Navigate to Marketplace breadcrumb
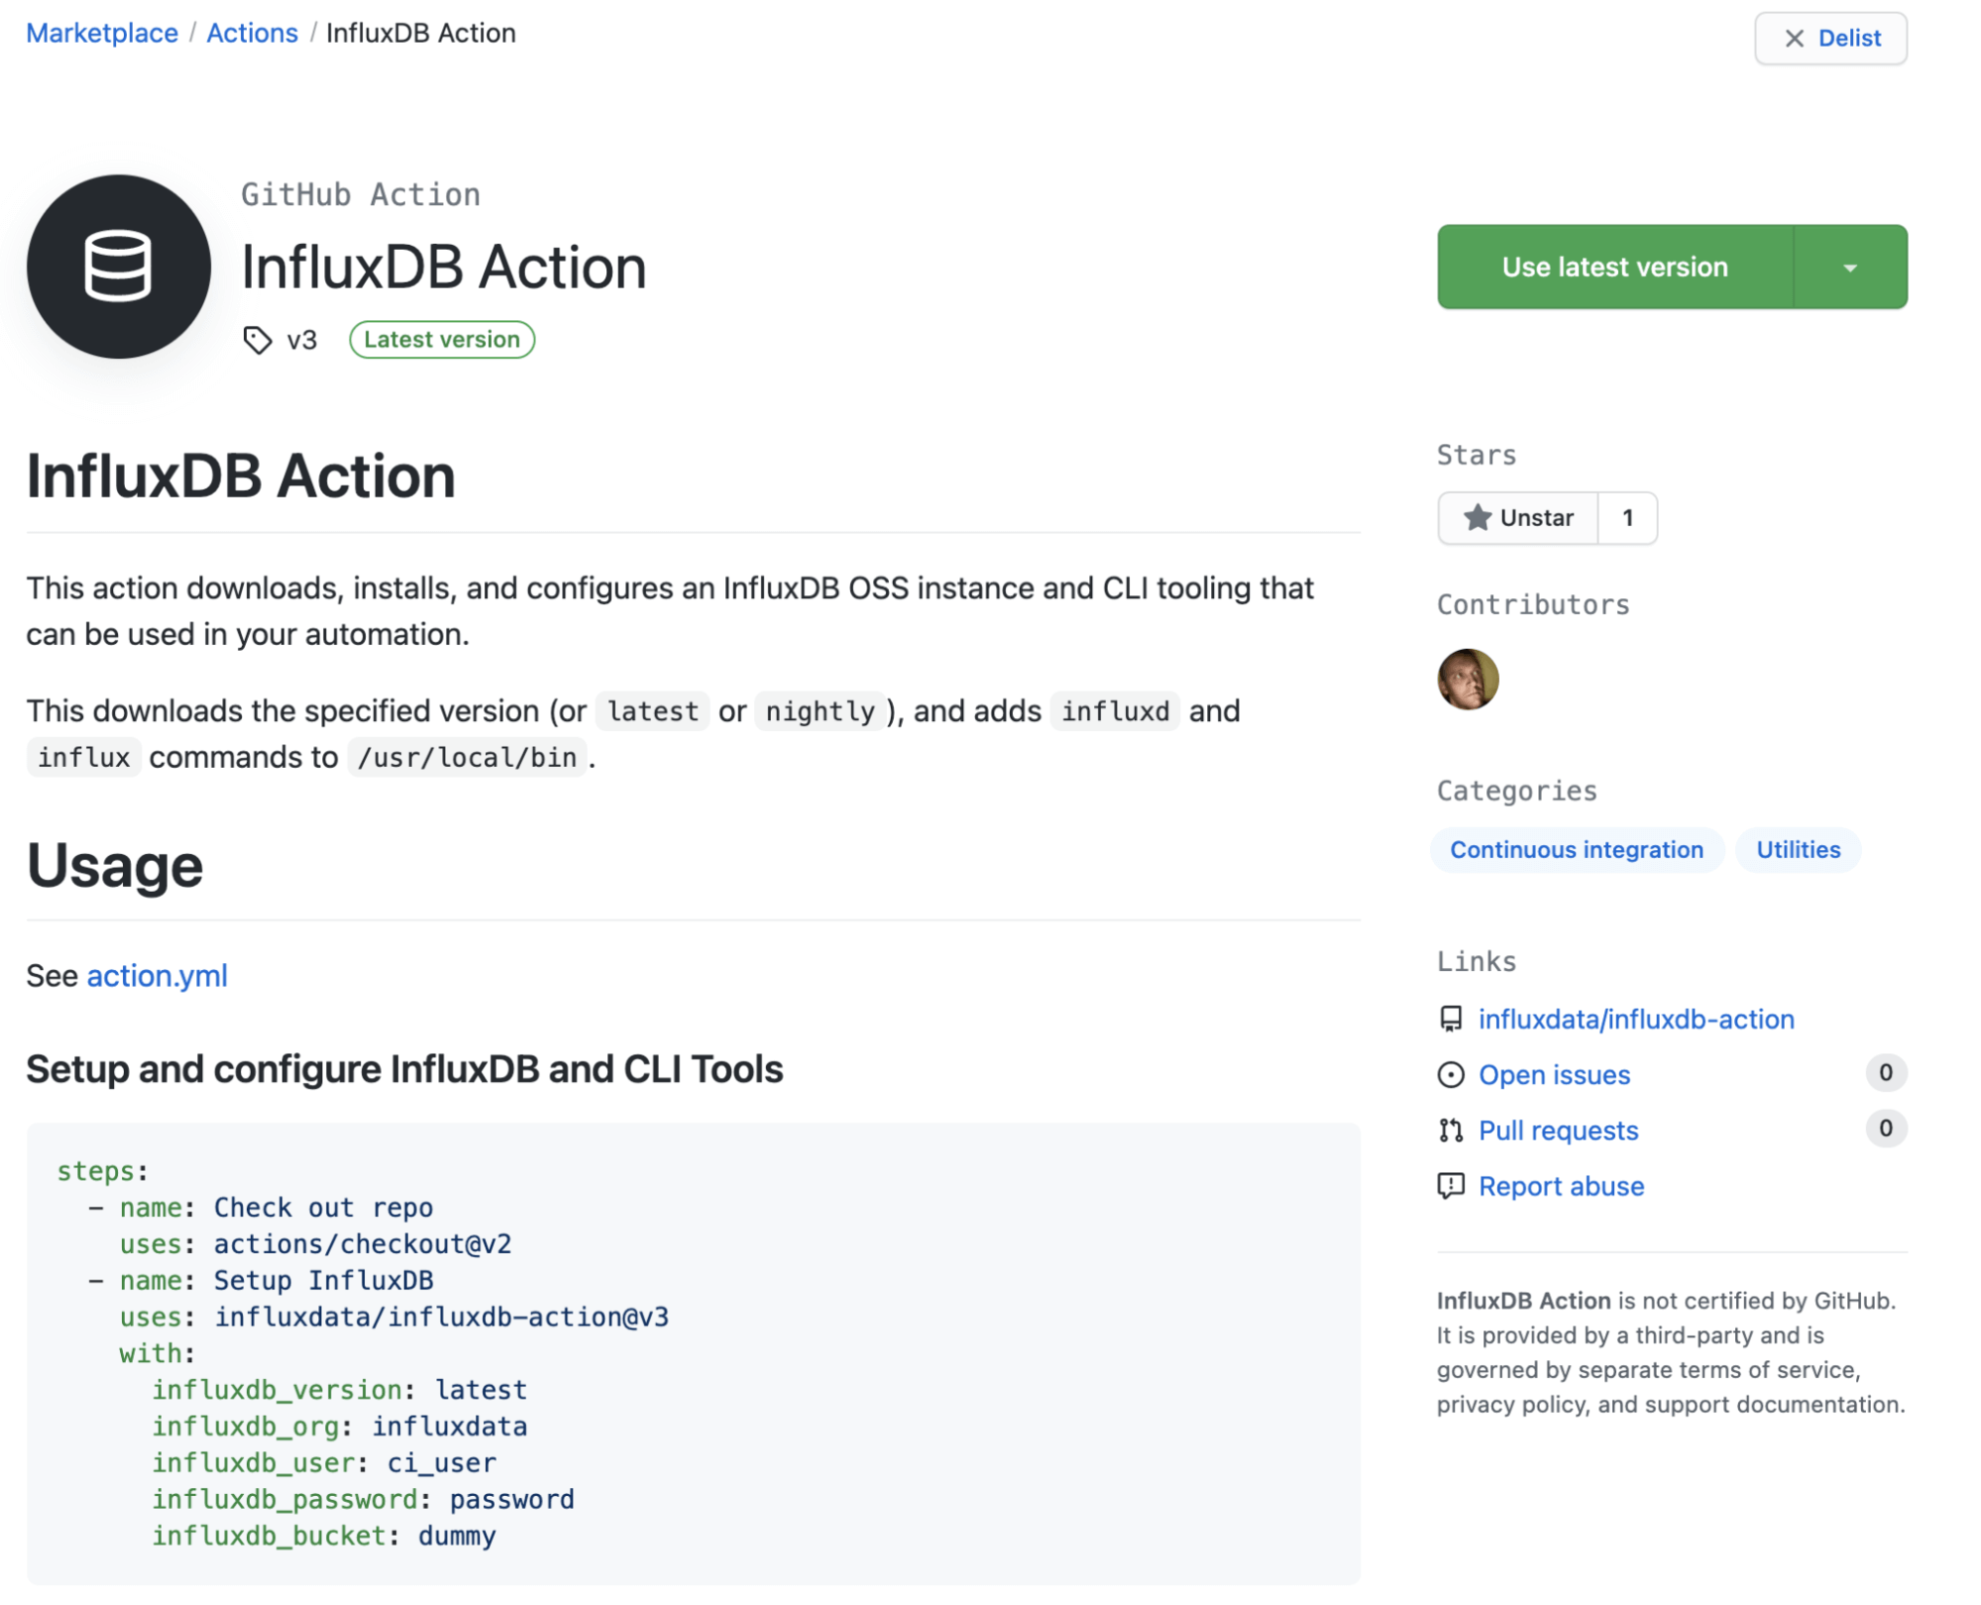The height and width of the screenshot is (1605, 1981). pos(101,33)
